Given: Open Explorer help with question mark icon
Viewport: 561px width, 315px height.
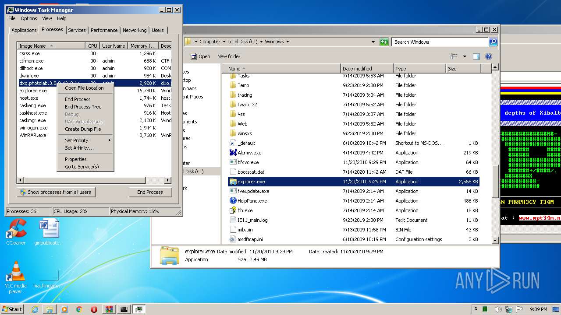Looking at the screenshot, I should pos(489,56).
